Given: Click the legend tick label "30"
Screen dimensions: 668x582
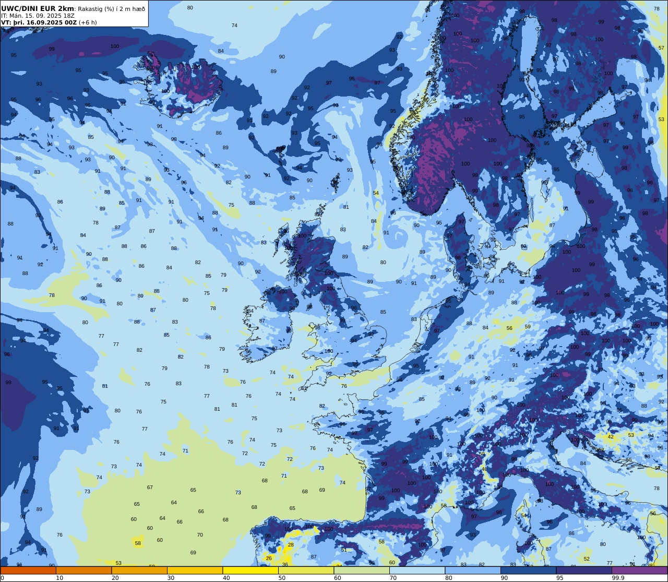Looking at the screenshot, I should [x=171, y=578].
